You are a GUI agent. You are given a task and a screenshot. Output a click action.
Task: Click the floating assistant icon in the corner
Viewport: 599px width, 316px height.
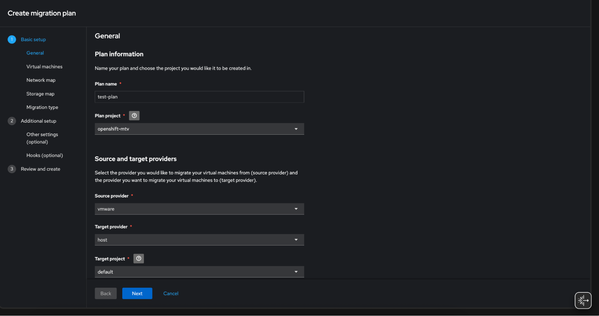tap(583, 300)
